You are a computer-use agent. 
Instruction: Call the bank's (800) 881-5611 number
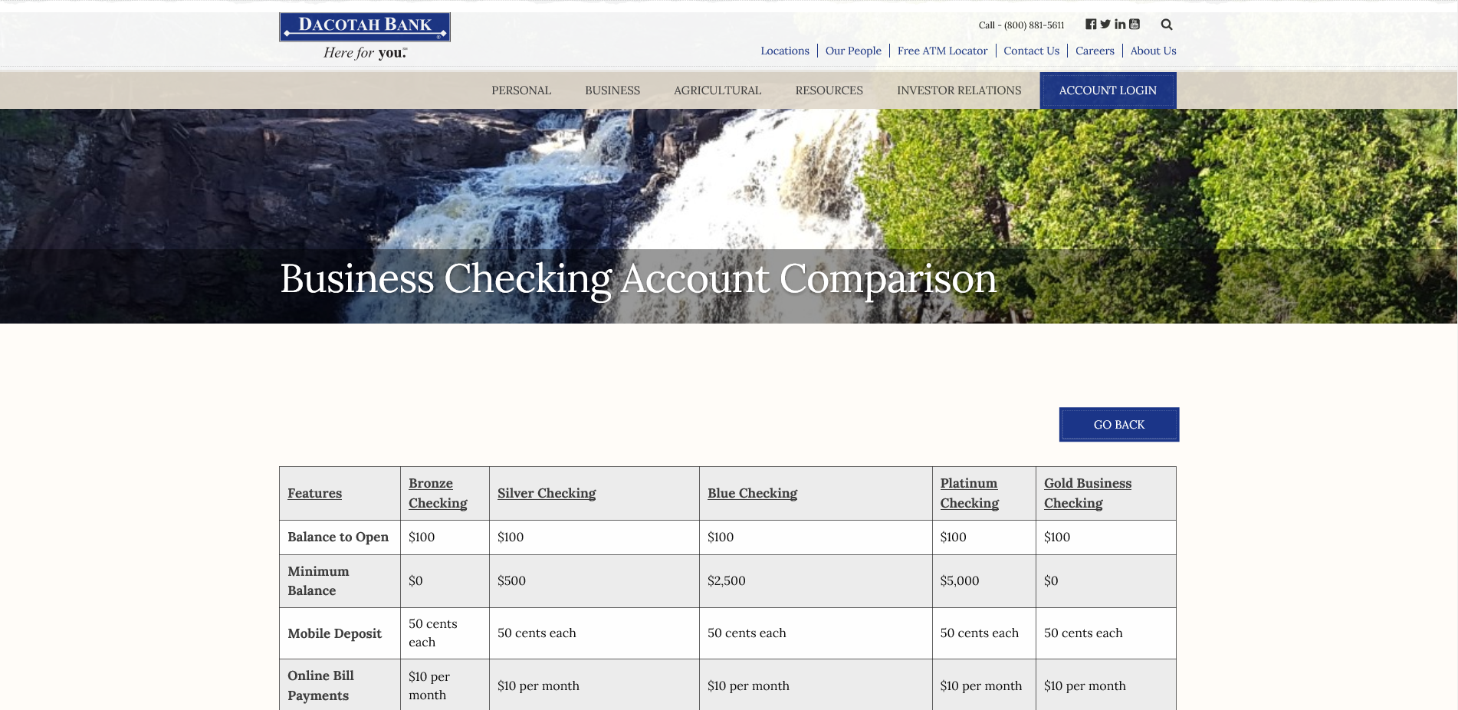[x=1033, y=25]
